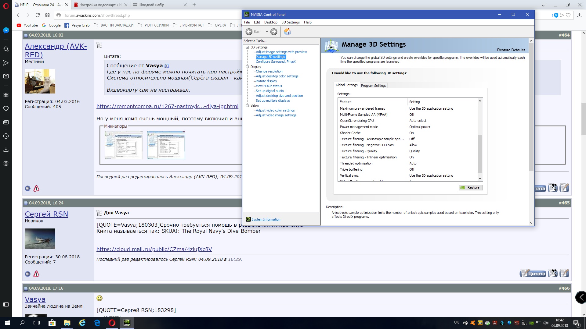Collapse the Display tree node
Image resolution: width=586 pixels, height=329 pixels.
tap(248, 67)
